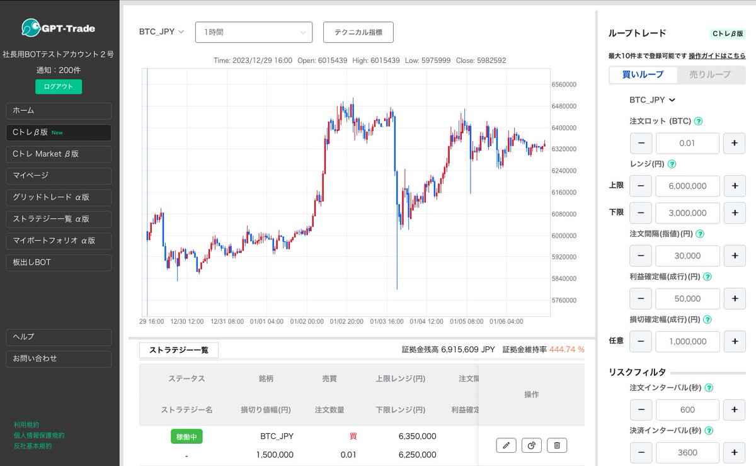Select グリッドトレード α版 in the sidebar
Image resolution: width=756 pixels, height=466 pixels.
coord(58,197)
